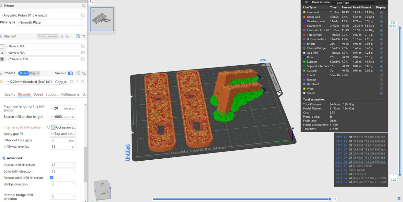Switch to the Multimaterial tab

pyautogui.click(x=70, y=94)
